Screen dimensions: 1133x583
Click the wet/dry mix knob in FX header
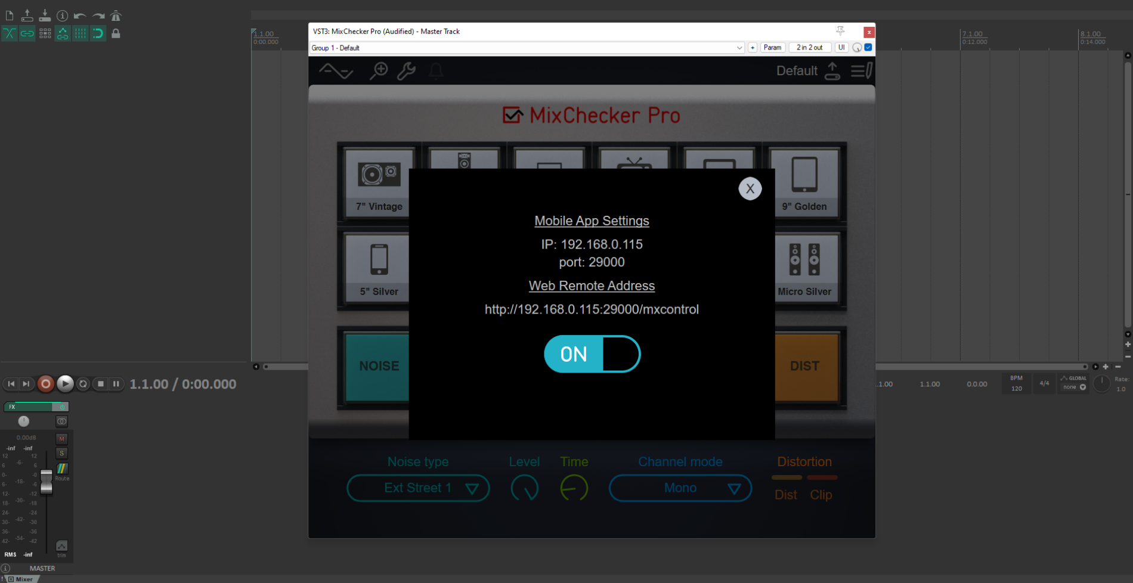pyautogui.click(x=857, y=48)
